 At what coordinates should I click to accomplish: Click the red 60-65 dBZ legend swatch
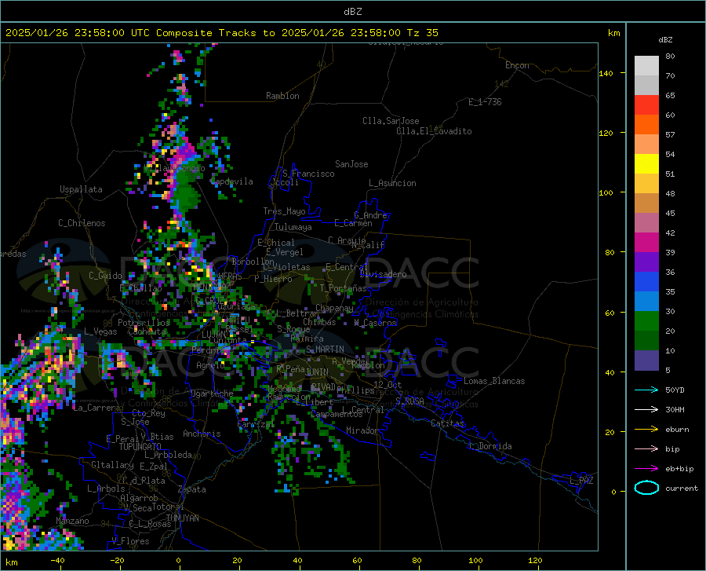646,105
